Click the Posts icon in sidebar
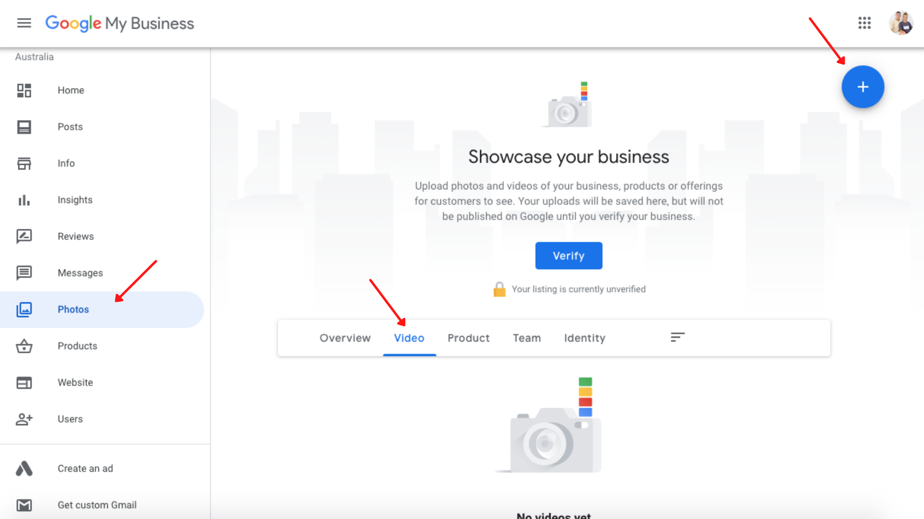Screen dimensions: 924x519 (x=24, y=127)
